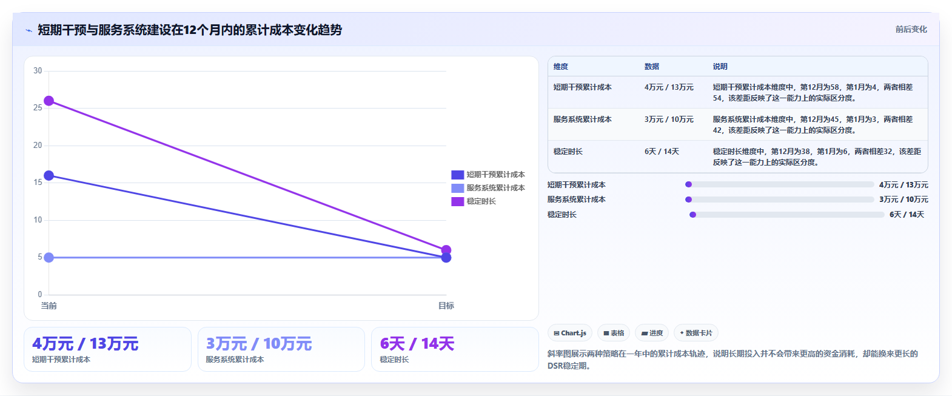This screenshot has height=396, width=952.
Task: Click the 目标 x-axis label
Action: (446, 306)
